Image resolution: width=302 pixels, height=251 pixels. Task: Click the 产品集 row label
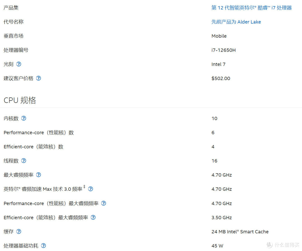(11, 8)
